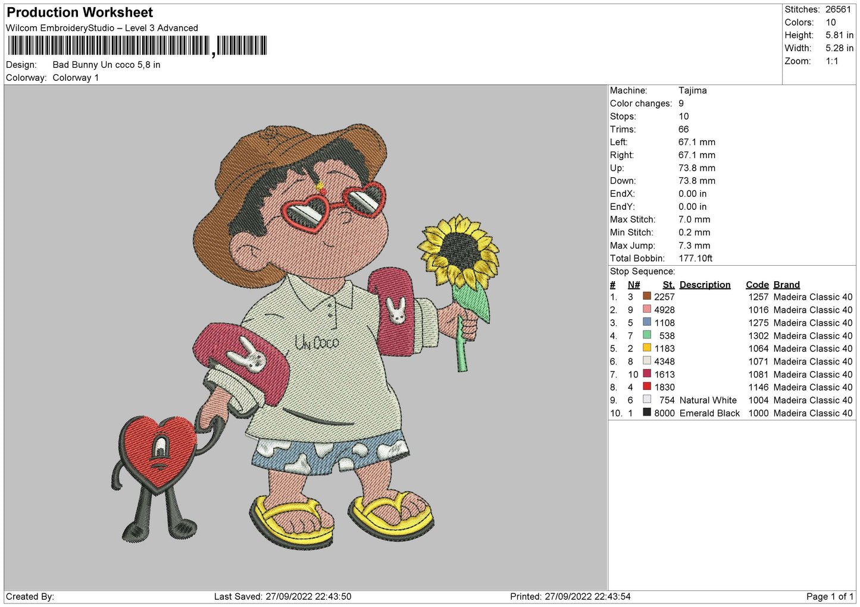Click the Width value 5.28 in
The width and height of the screenshot is (860, 607).
coord(839,48)
